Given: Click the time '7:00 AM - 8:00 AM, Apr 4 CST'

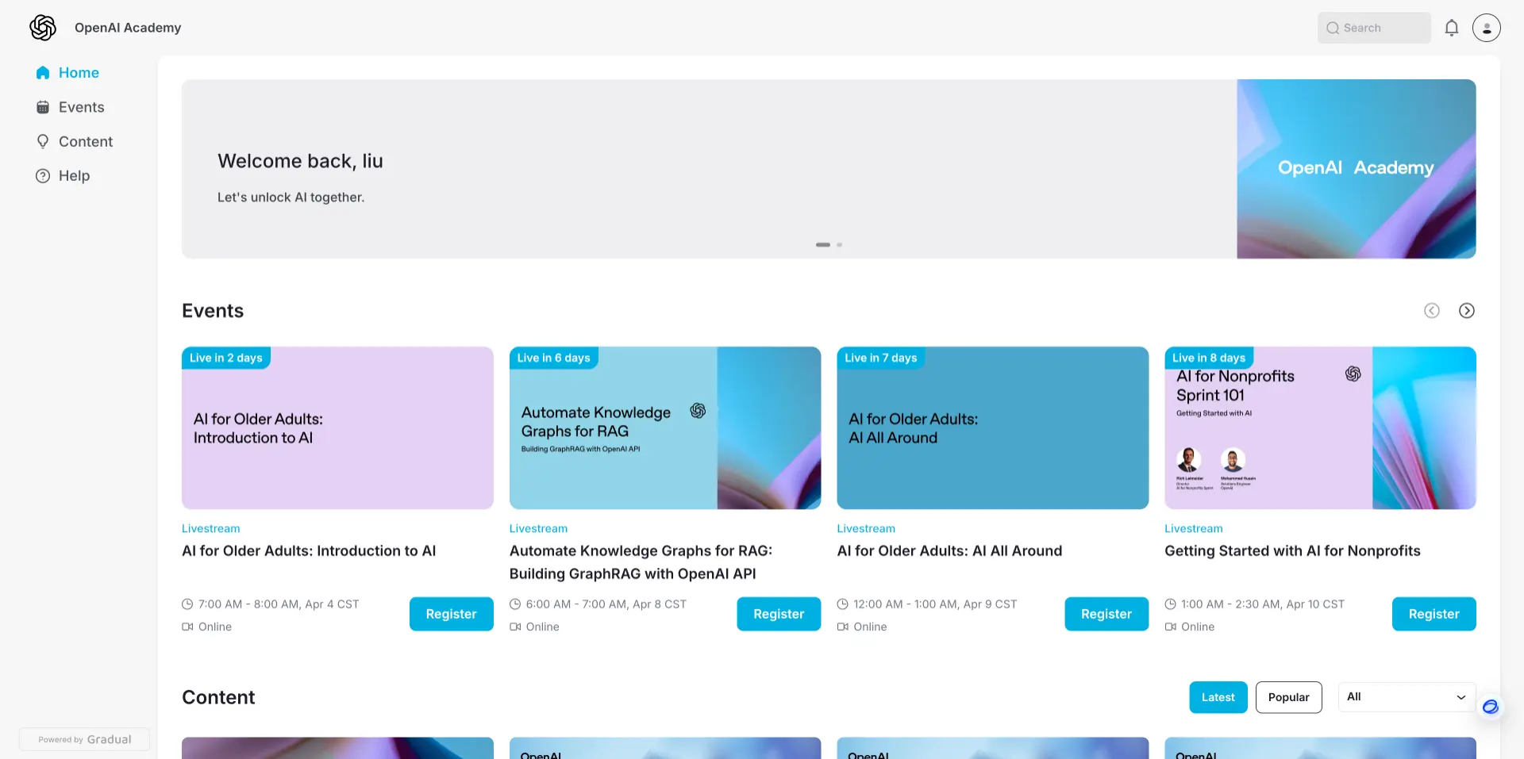Looking at the screenshot, I should (x=279, y=604).
